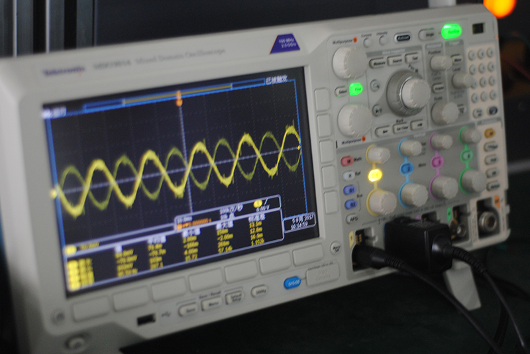Click the Select button beside Fine
Viewport: 530px width, 354px height.
point(341,91)
